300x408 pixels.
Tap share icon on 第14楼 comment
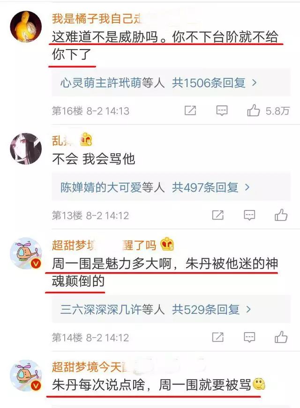click(217, 337)
